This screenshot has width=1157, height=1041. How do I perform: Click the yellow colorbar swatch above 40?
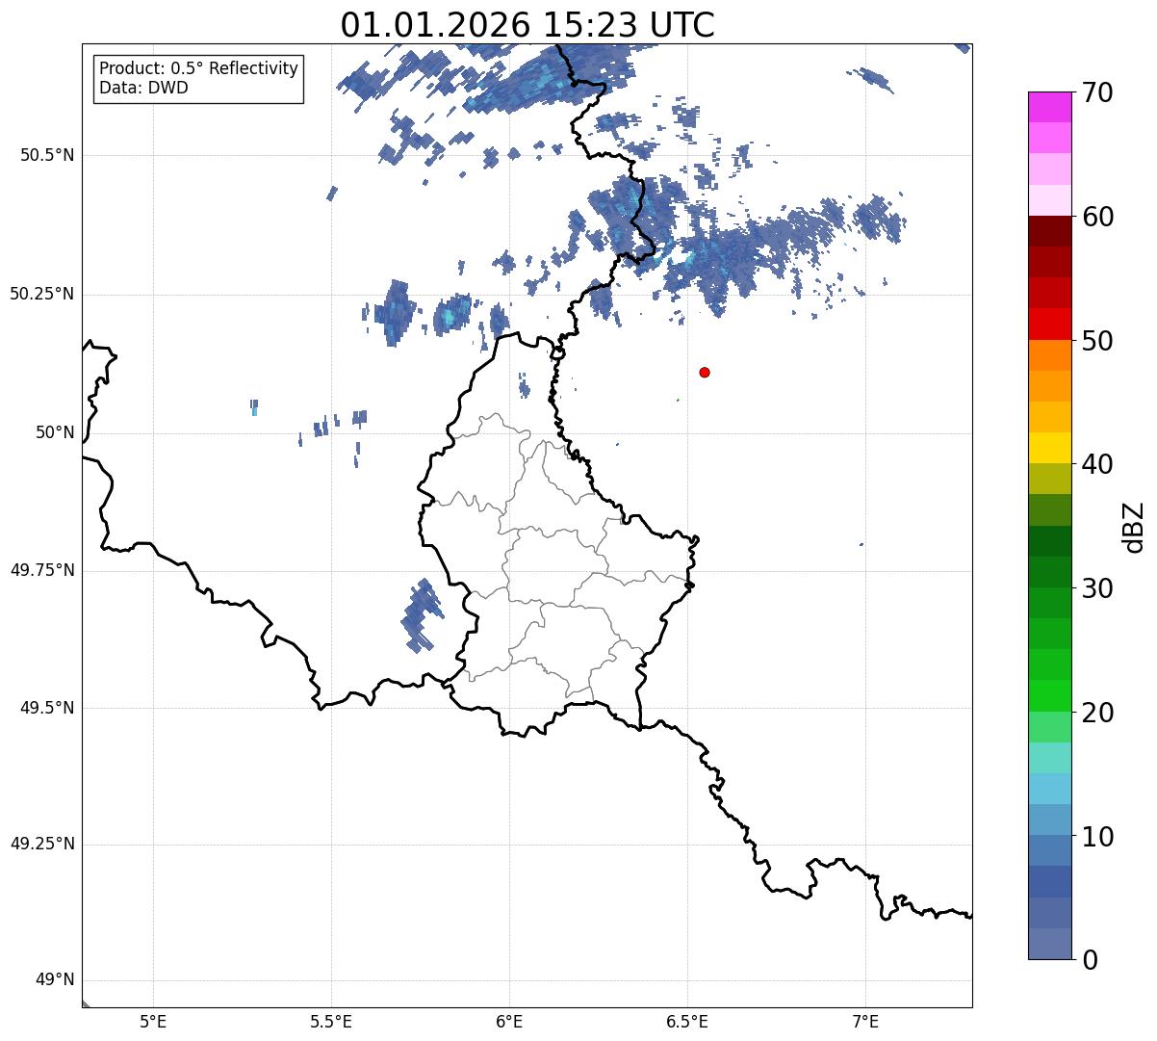(1050, 448)
